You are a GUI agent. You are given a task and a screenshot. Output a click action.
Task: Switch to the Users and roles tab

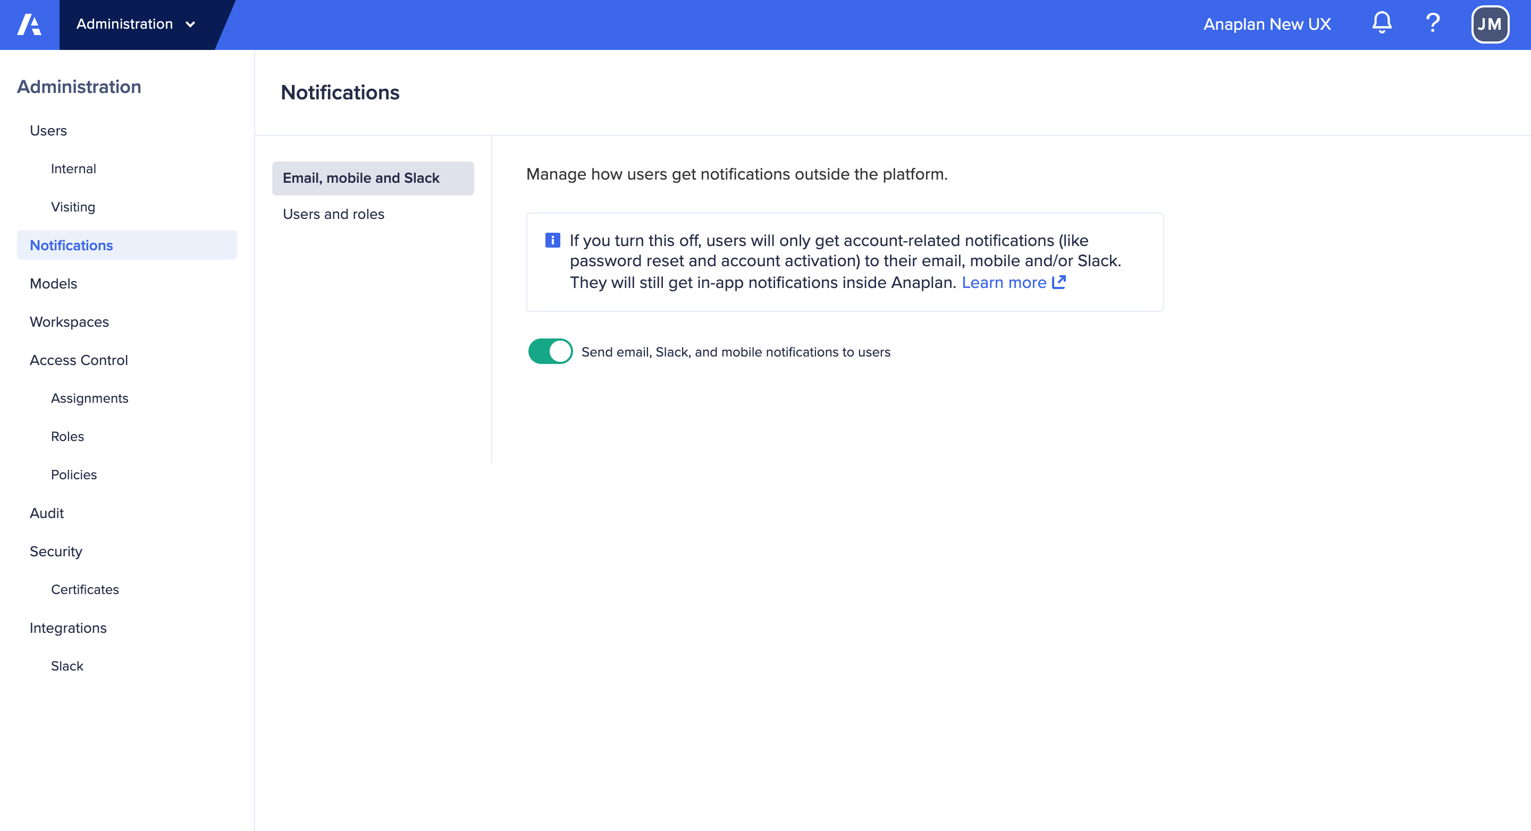point(333,214)
